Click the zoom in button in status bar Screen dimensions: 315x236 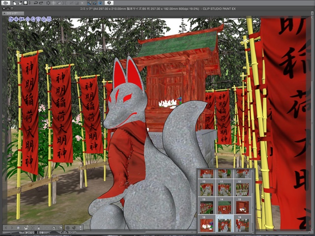31,233
